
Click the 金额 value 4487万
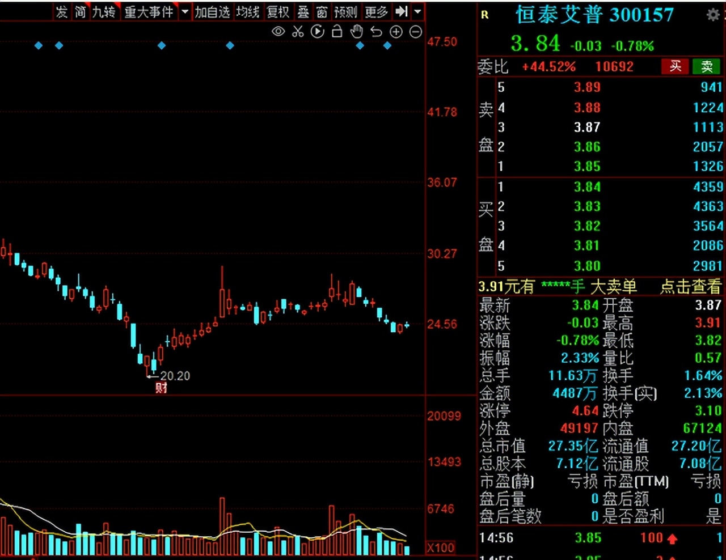(x=576, y=393)
